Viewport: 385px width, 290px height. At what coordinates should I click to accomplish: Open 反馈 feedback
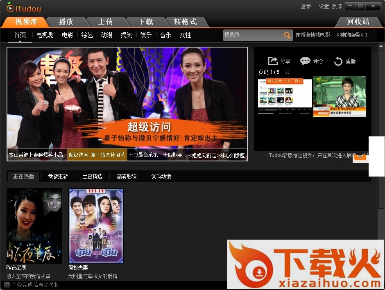[x=337, y=6]
